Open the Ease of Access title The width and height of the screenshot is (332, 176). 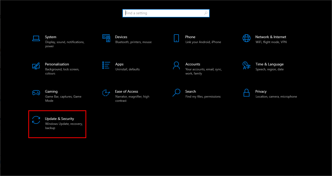point(127,91)
